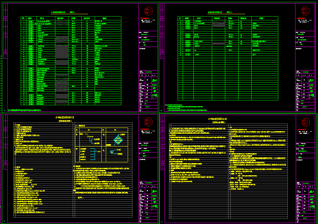This screenshot has height=224, width=318.
Task: Click the header row of the top-left material table
Action: point(70,18)
